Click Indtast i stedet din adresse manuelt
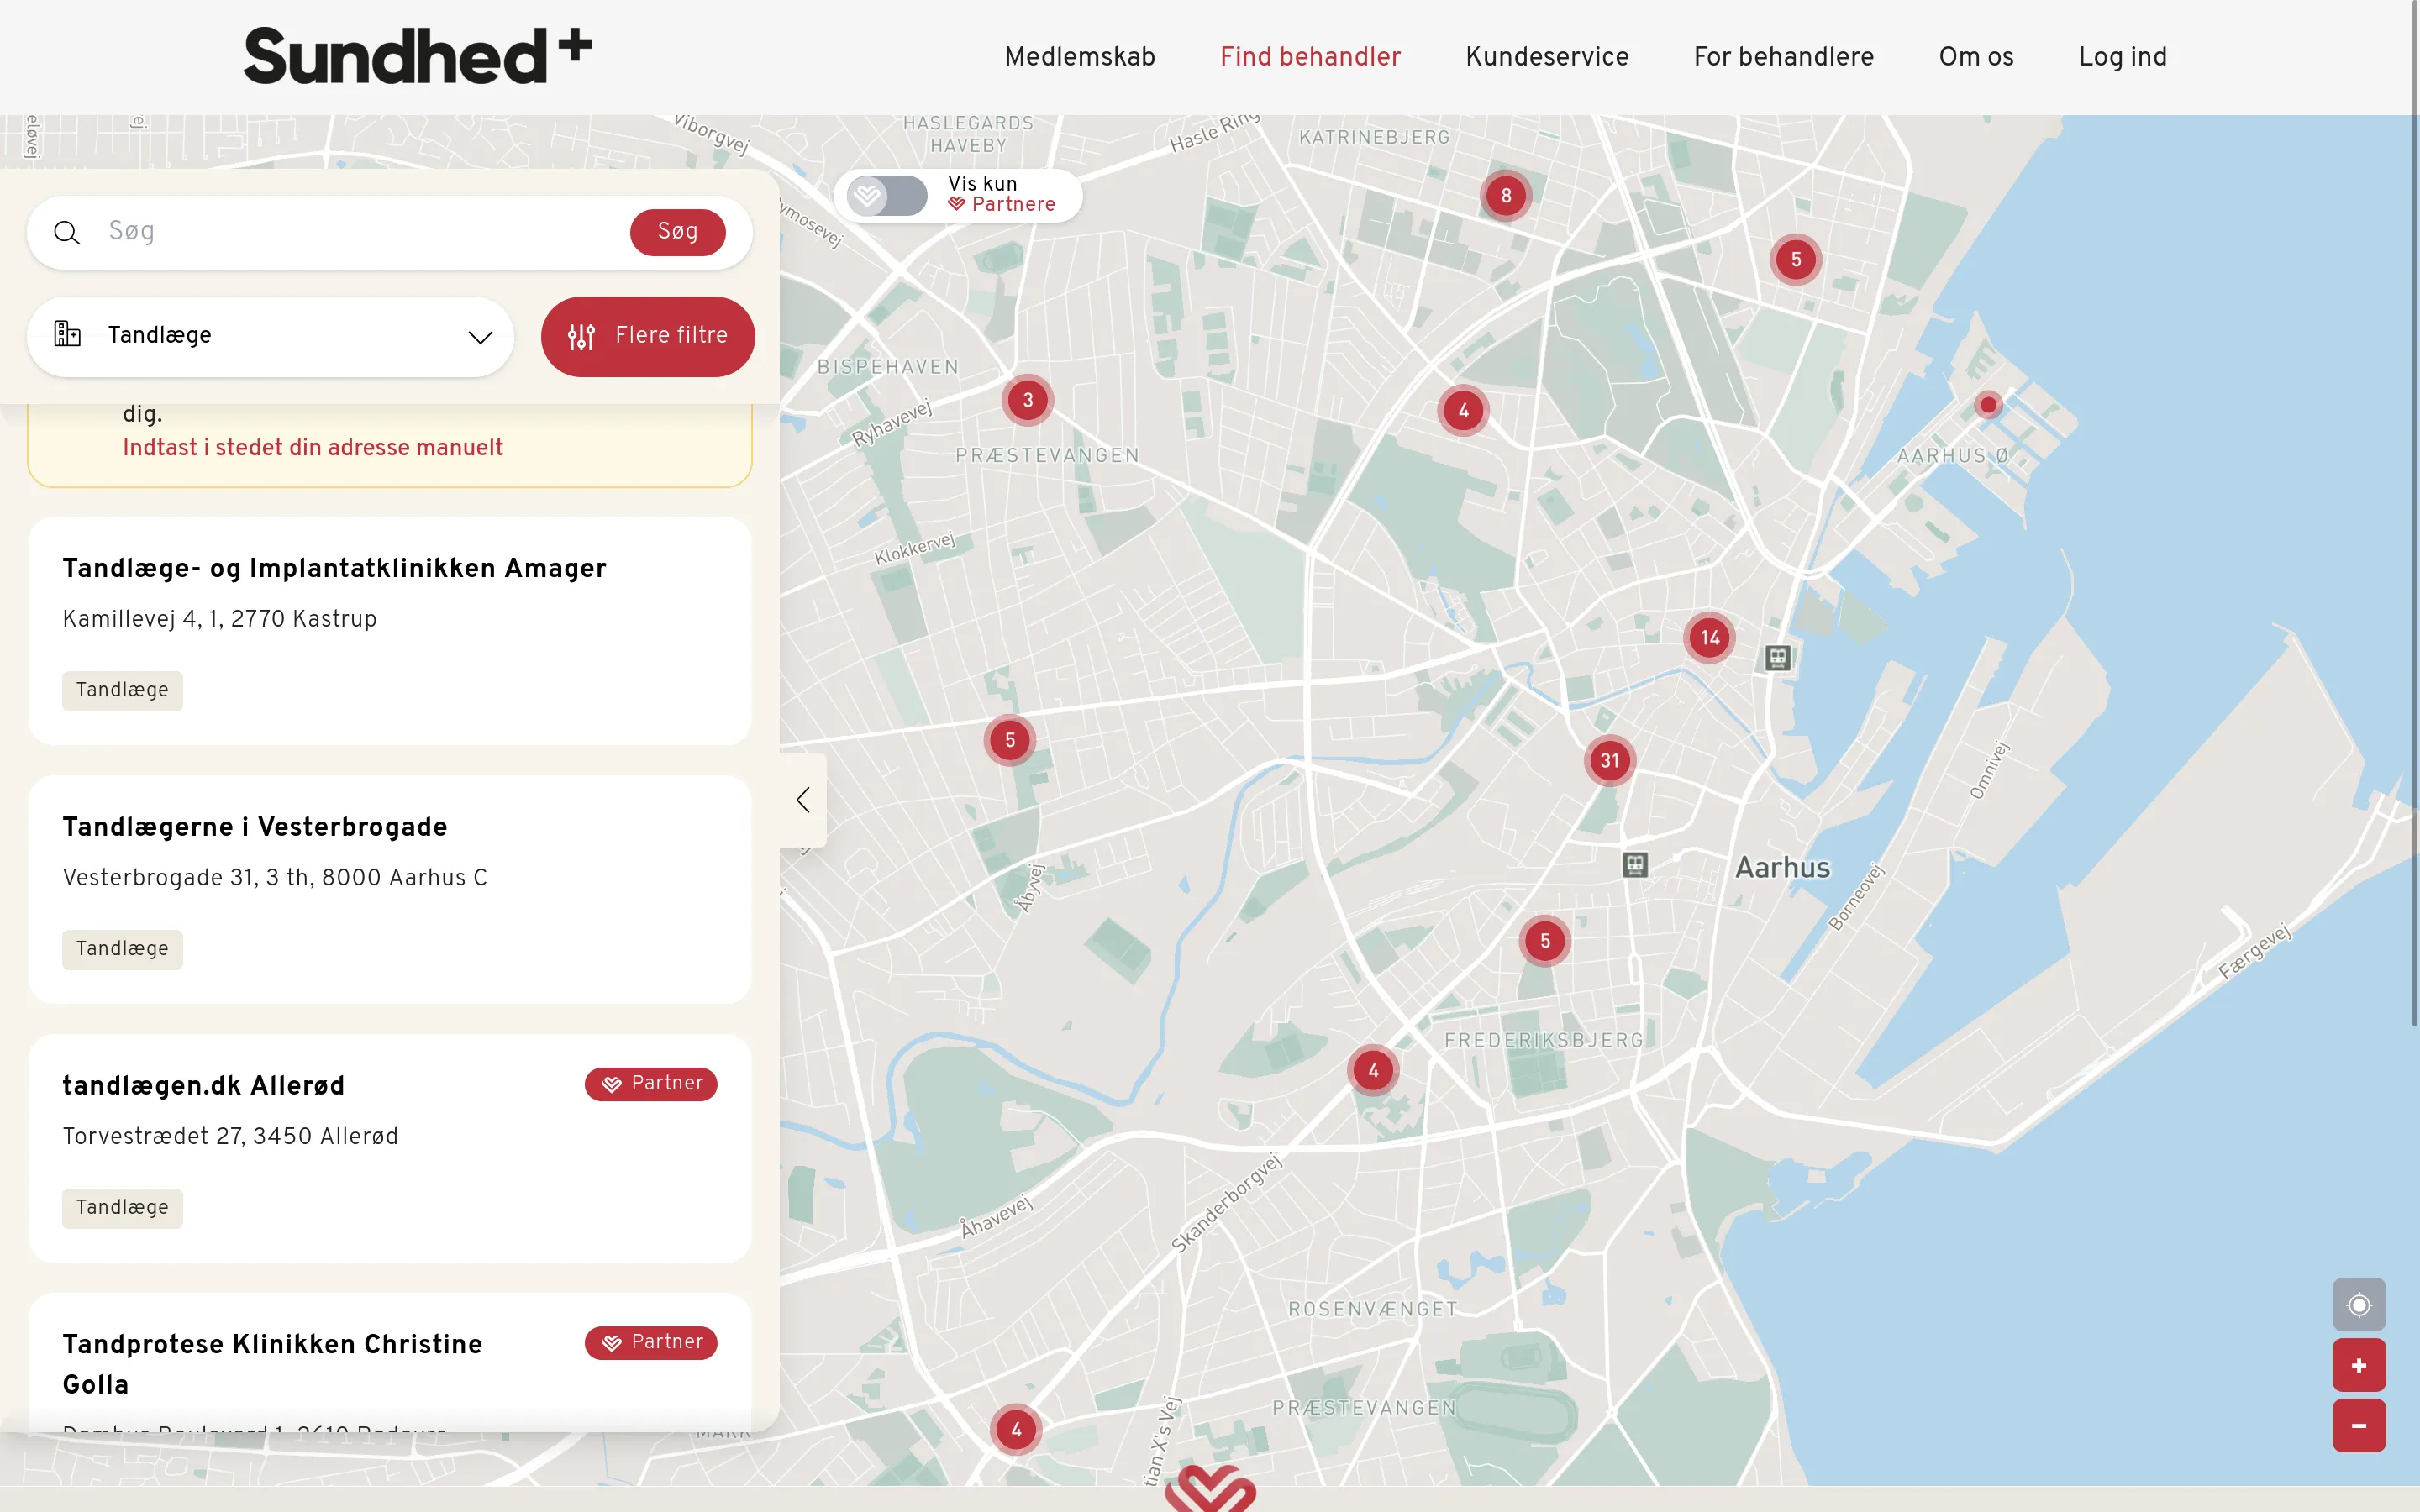The height and width of the screenshot is (1512, 2420). click(312, 447)
